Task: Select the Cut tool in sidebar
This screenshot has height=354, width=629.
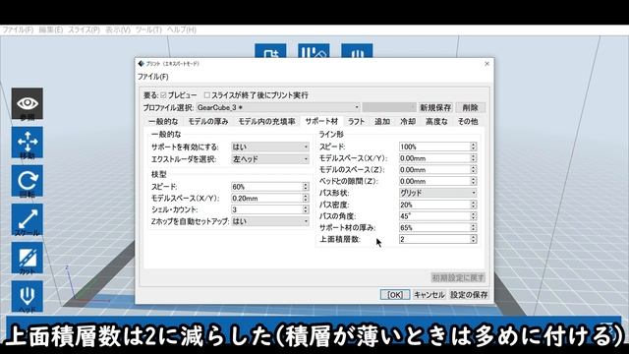Action: tap(28, 259)
